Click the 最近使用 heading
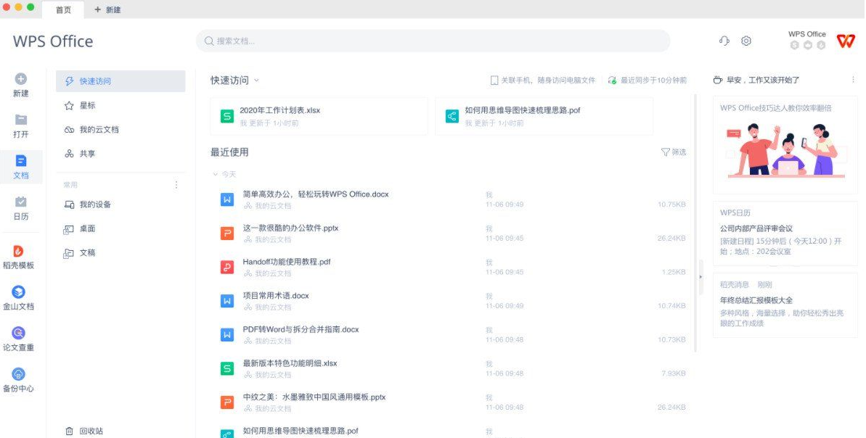Screen dimensions: 866x438 tap(229, 152)
